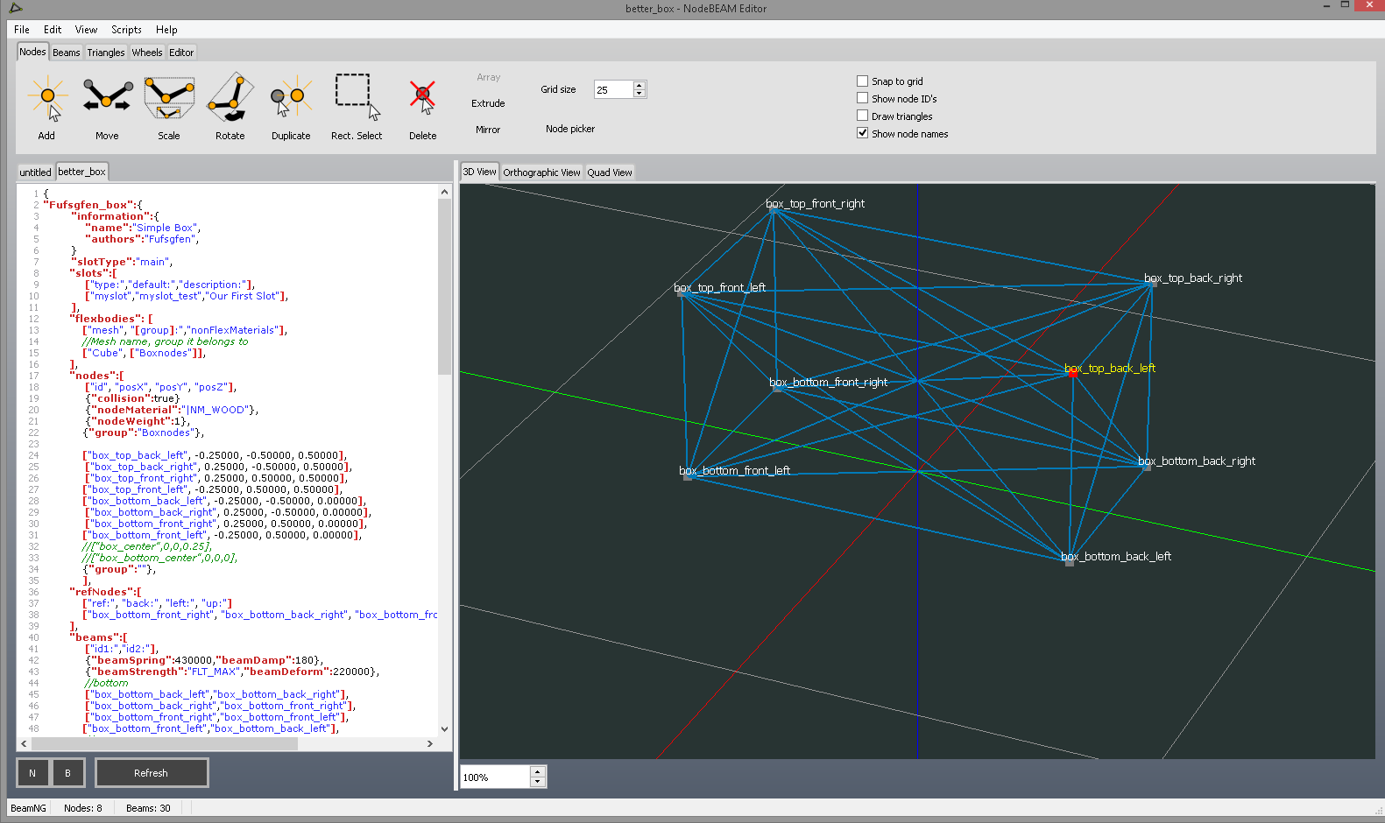Screen dimensions: 1385x823
Task: Increase grid size with up arrow
Action: pyautogui.click(x=640, y=86)
